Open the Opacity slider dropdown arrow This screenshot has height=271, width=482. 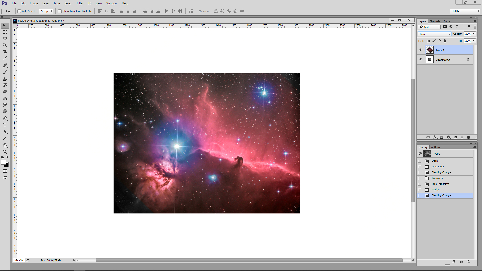pos(474,34)
